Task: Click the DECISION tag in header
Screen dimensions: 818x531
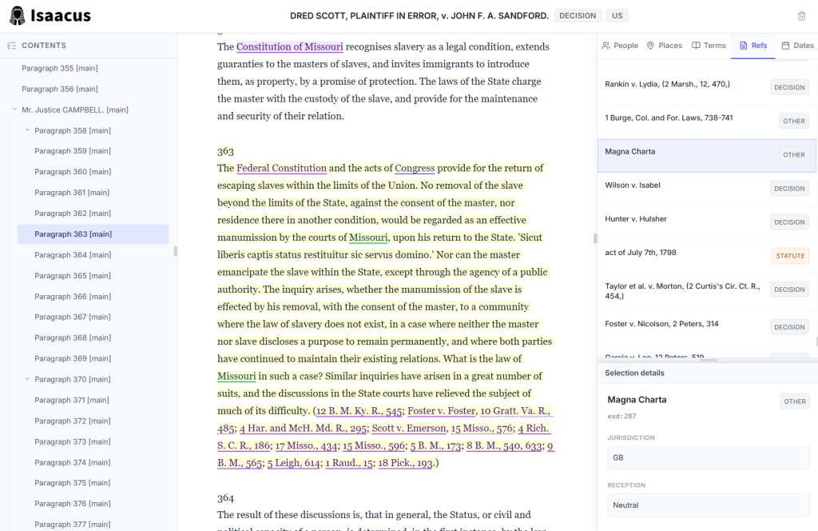Action: pos(577,16)
